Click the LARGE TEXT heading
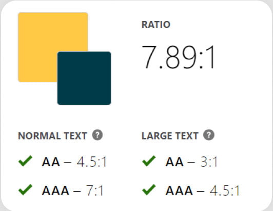 click(170, 136)
